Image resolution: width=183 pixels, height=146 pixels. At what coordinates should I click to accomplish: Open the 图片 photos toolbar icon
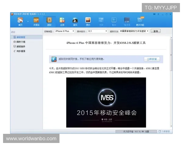[x=88, y=22]
